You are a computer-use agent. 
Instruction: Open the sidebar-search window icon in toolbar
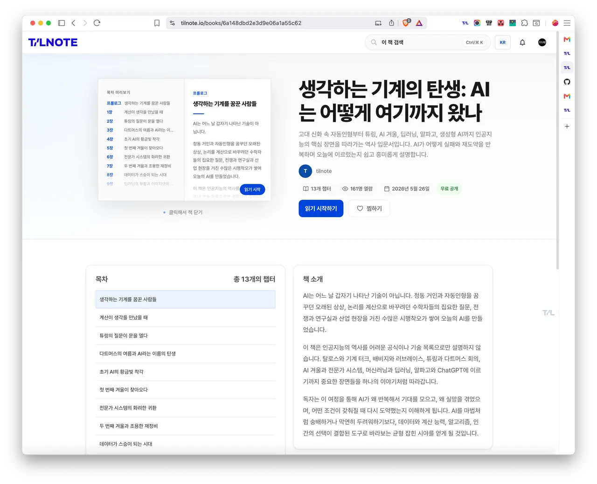536,23
